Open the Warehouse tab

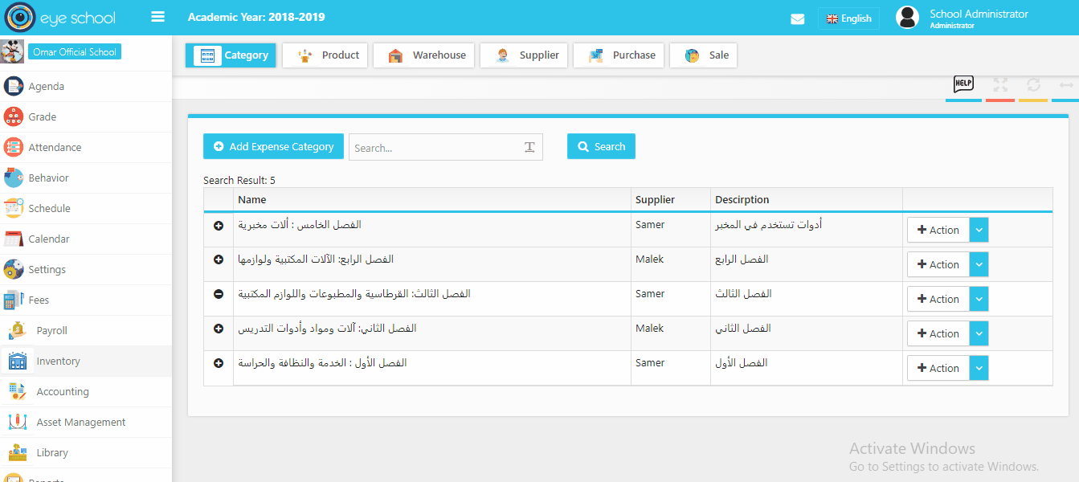coord(424,55)
